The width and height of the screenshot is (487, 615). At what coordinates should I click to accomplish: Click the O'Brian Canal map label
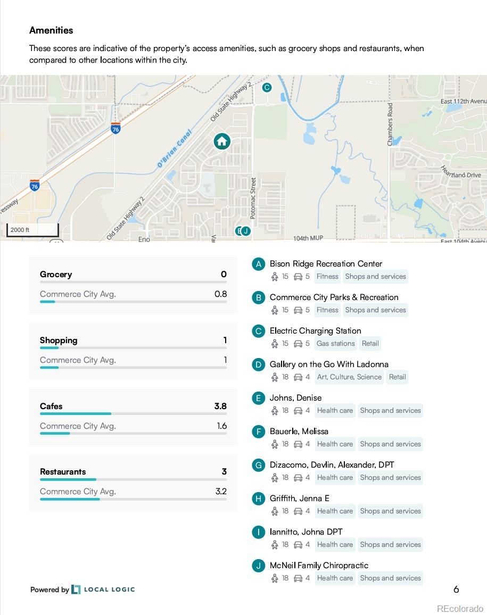(x=174, y=148)
